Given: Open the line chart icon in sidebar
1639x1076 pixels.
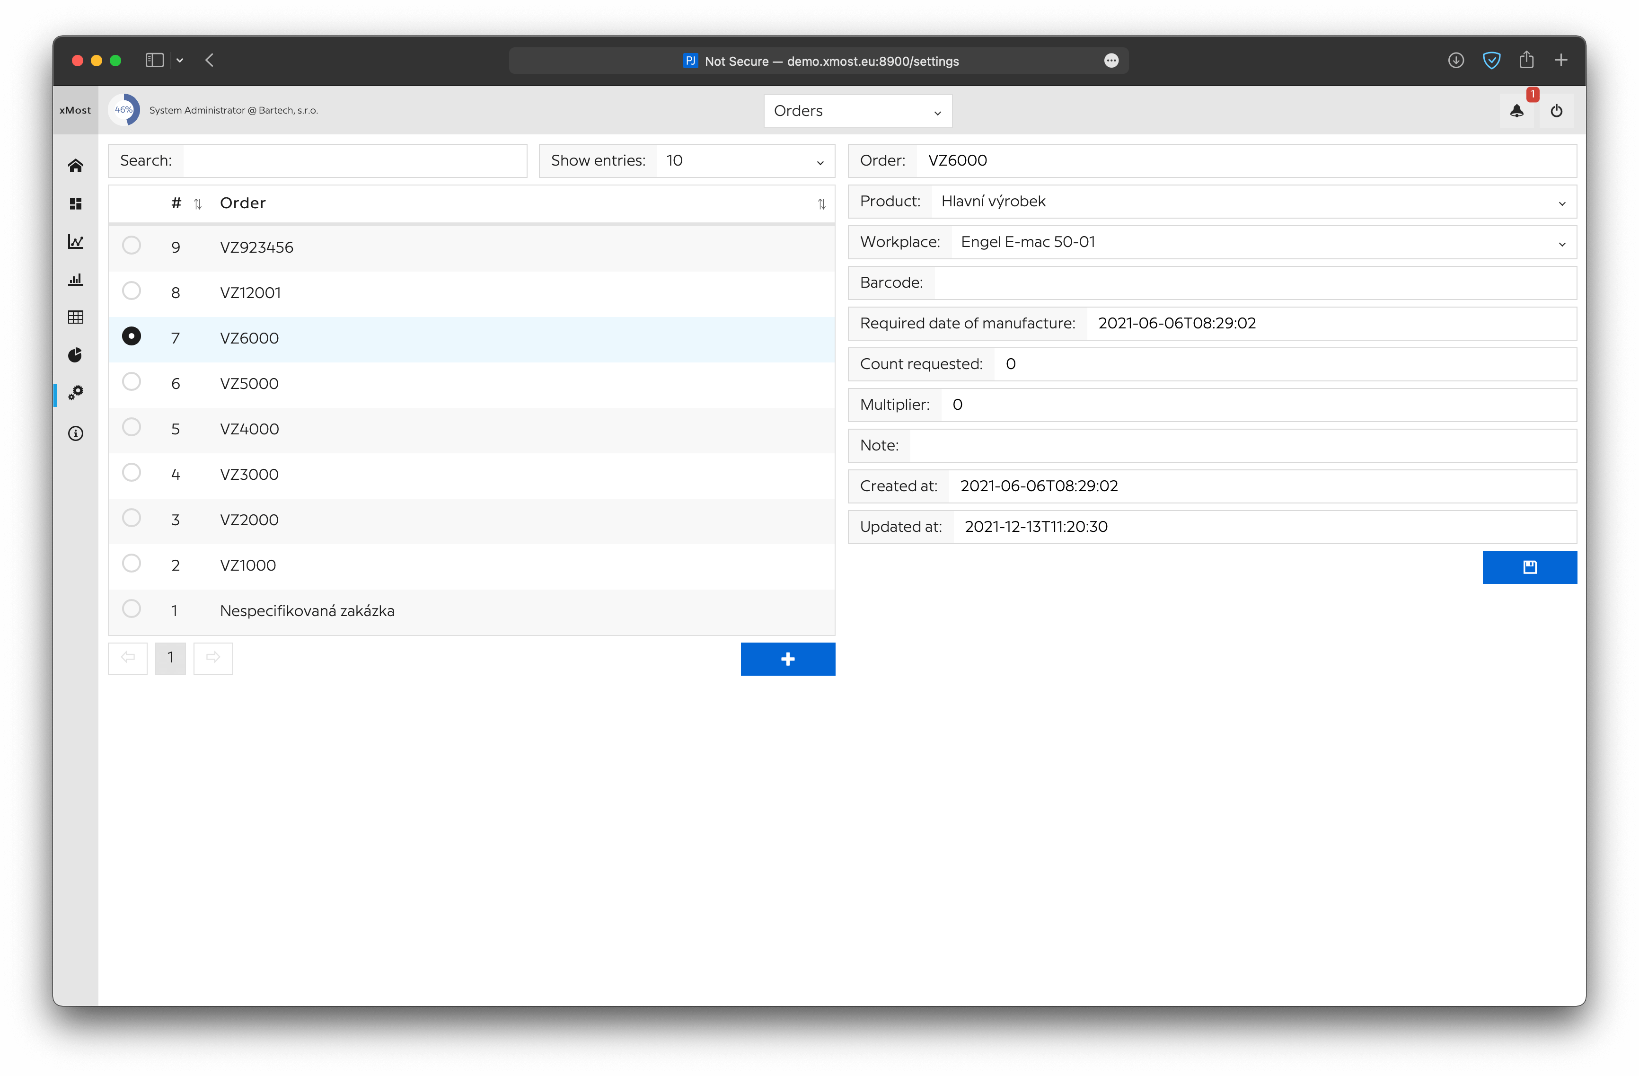Looking at the screenshot, I should 76,241.
